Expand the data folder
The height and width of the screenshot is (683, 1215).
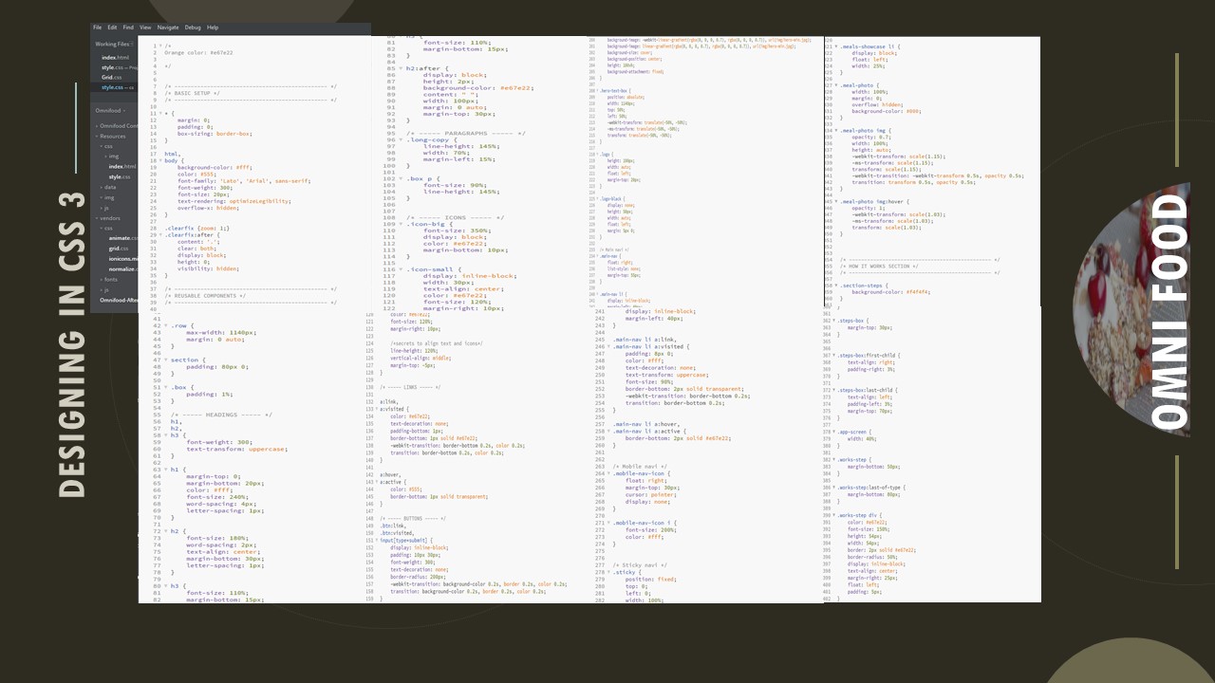coord(110,187)
